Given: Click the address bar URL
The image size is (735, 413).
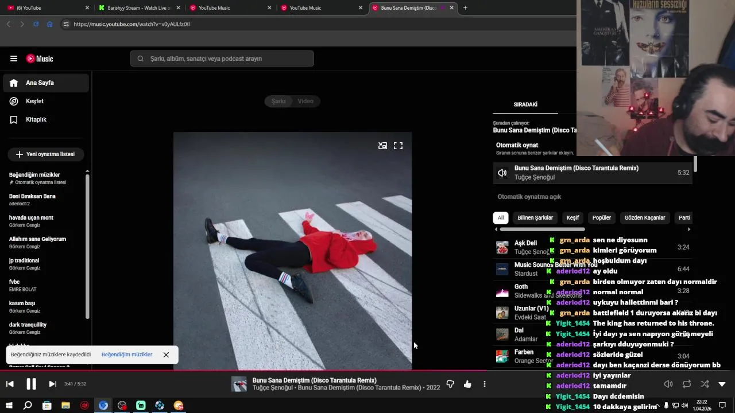Looking at the screenshot, I should click(131, 24).
